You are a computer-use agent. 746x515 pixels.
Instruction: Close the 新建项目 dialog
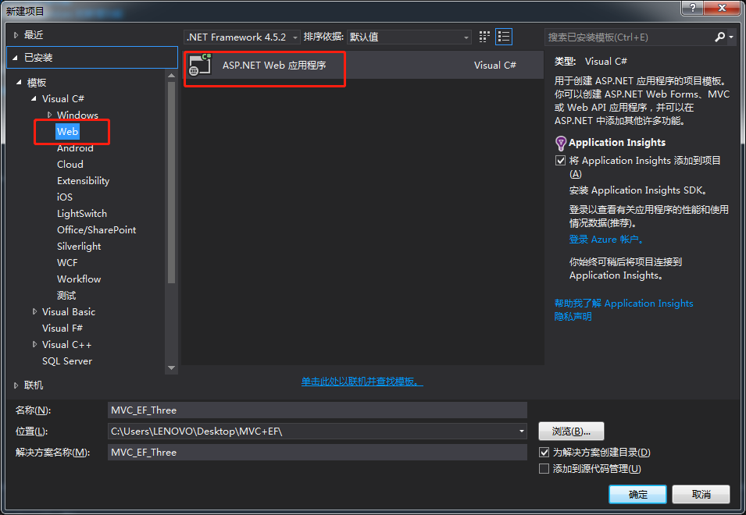tap(723, 8)
